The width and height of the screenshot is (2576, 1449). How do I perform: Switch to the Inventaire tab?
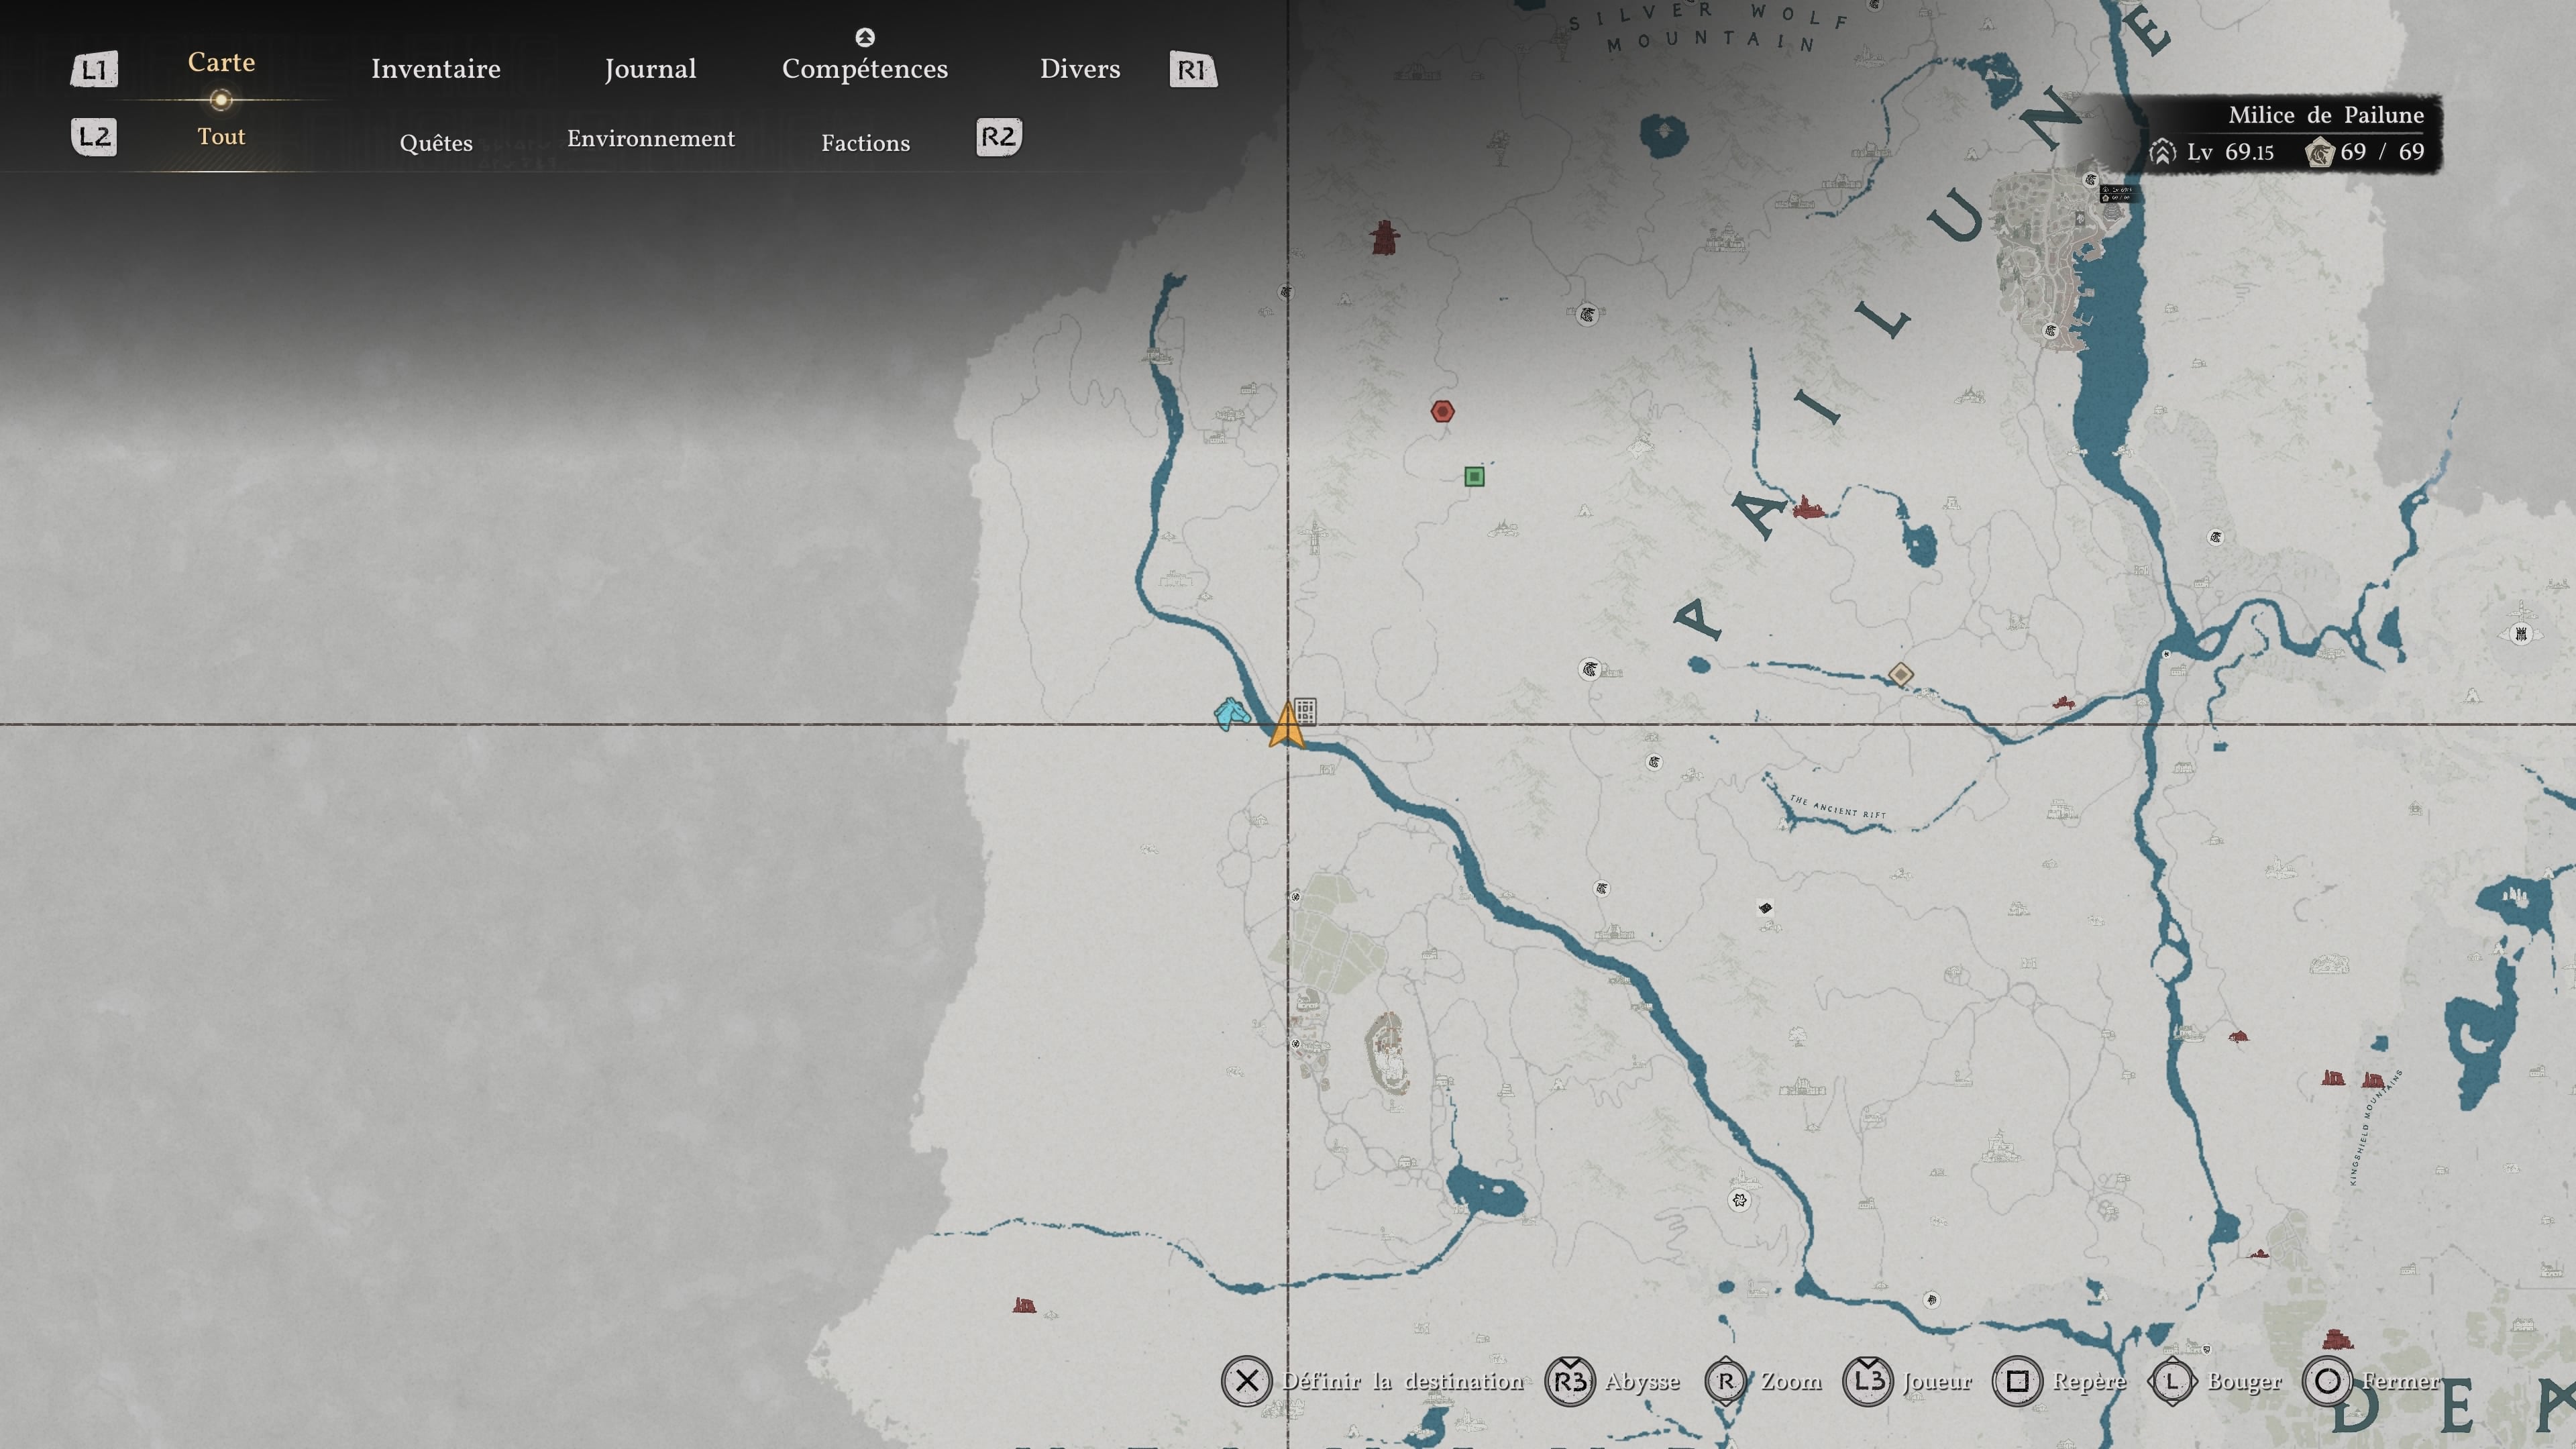point(435,68)
